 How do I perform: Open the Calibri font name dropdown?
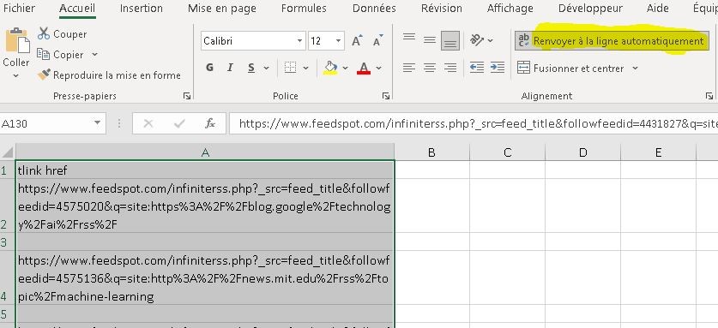pos(299,41)
